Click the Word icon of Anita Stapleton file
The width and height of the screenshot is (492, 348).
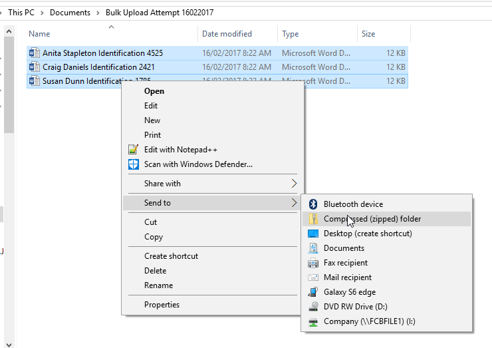(34, 53)
